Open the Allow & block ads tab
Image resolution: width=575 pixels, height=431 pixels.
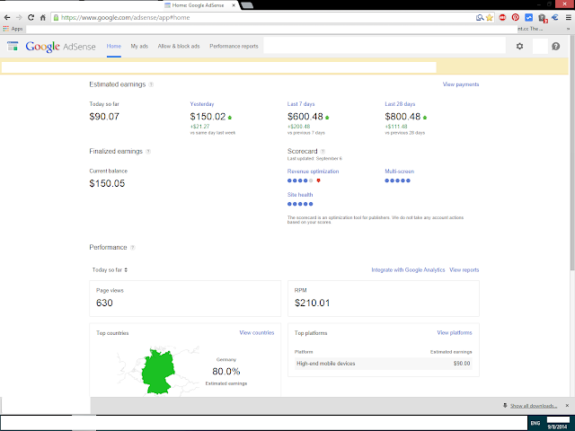pos(179,46)
